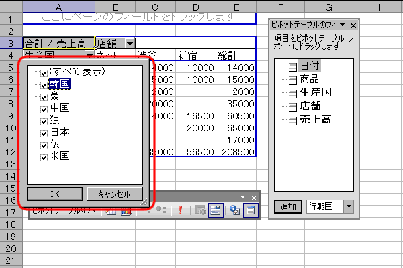The height and width of the screenshot is (268, 403).
Task: Toggle the Show Field List toolbar icon
Action: coord(251,210)
